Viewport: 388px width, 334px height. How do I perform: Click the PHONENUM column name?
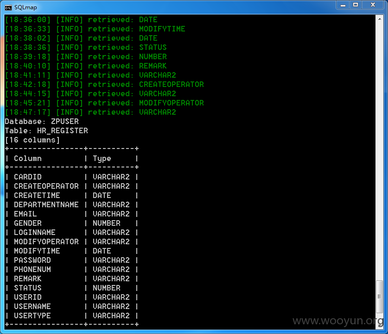pyautogui.click(x=32, y=270)
